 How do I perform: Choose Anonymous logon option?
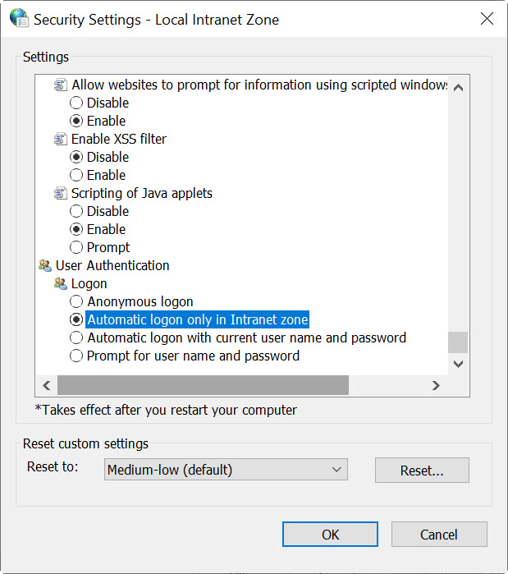pyautogui.click(x=76, y=301)
